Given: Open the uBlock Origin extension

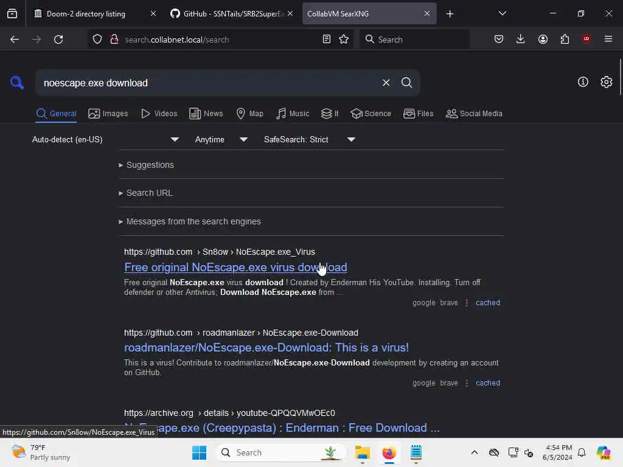Looking at the screenshot, I should pos(586,39).
